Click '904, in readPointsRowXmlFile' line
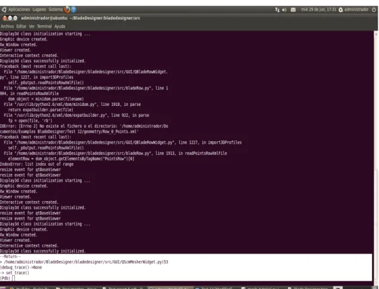The image size is (379, 289). pos(29,93)
